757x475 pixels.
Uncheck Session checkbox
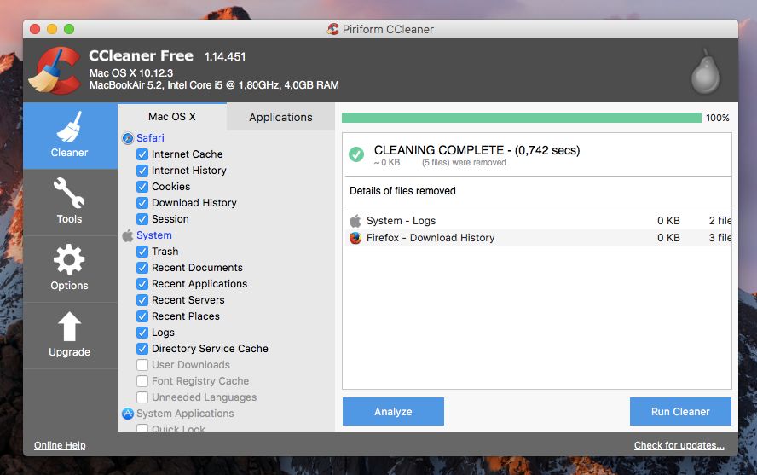pyautogui.click(x=142, y=219)
